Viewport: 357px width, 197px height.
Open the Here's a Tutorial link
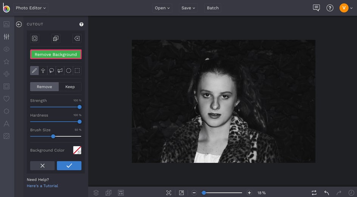[x=42, y=186]
